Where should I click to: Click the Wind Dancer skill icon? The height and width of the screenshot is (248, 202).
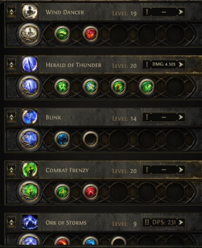tap(30, 12)
